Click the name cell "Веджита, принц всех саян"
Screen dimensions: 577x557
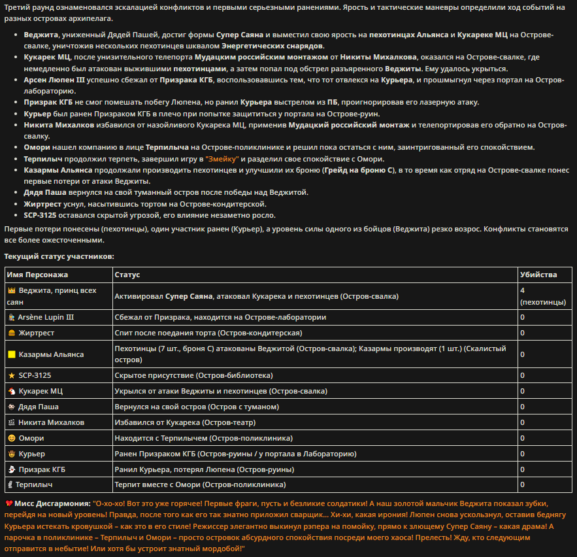[x=59, y=296]
